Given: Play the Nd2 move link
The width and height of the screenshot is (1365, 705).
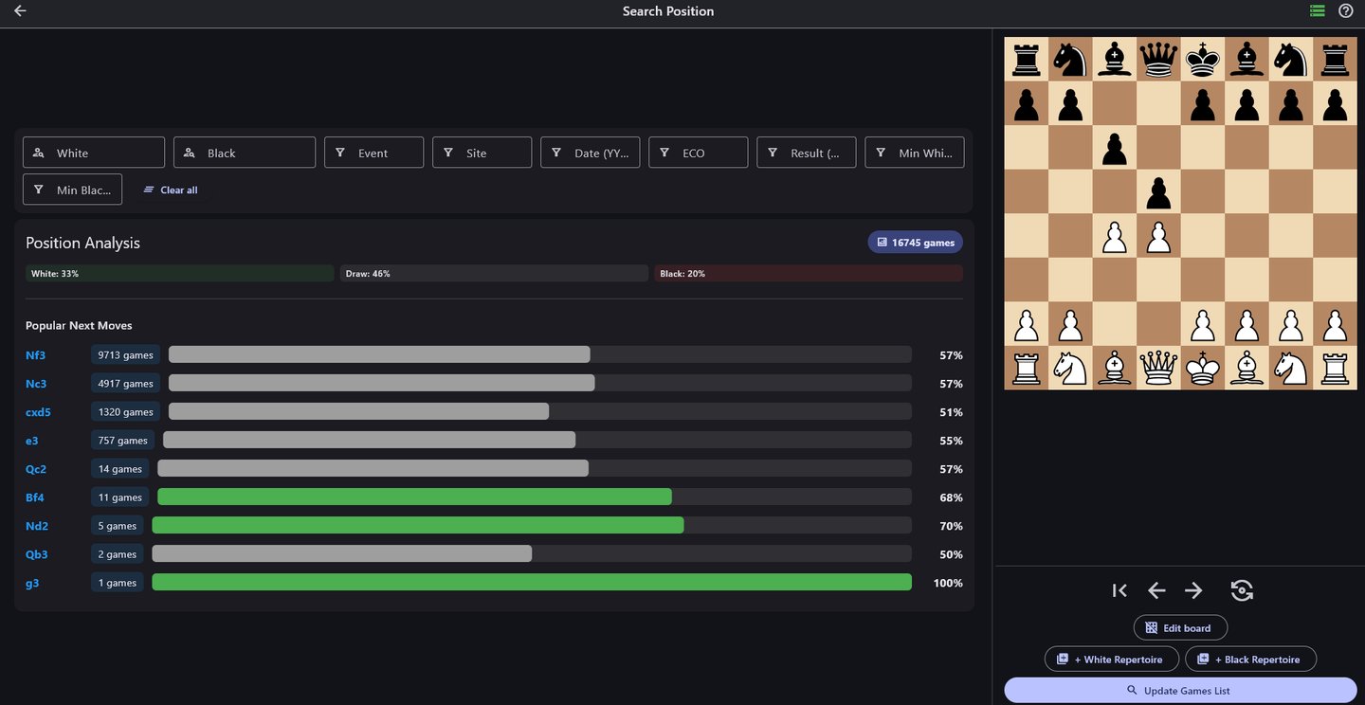Looking at the screenshot, I should [x=36, y=526].
